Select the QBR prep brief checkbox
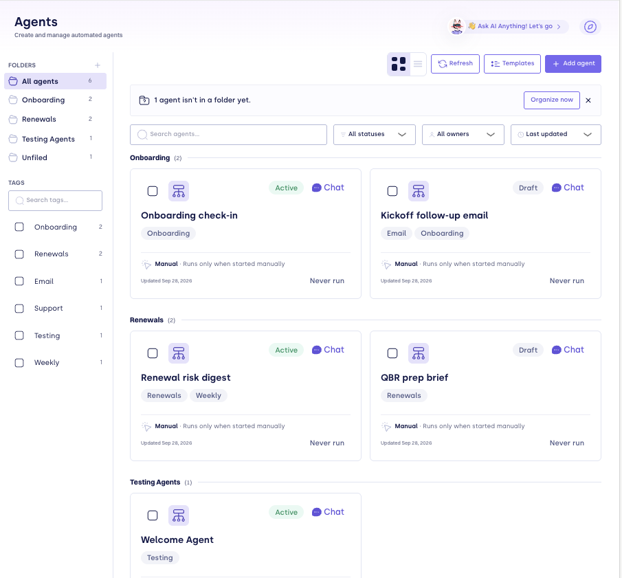Screen dimensions: 622x578 point(392,353)
